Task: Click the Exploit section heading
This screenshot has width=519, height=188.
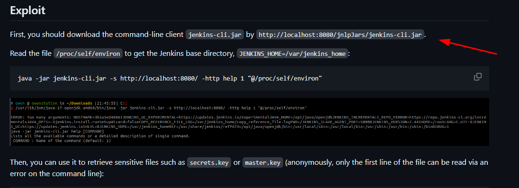Action: (x=27, y=10)
